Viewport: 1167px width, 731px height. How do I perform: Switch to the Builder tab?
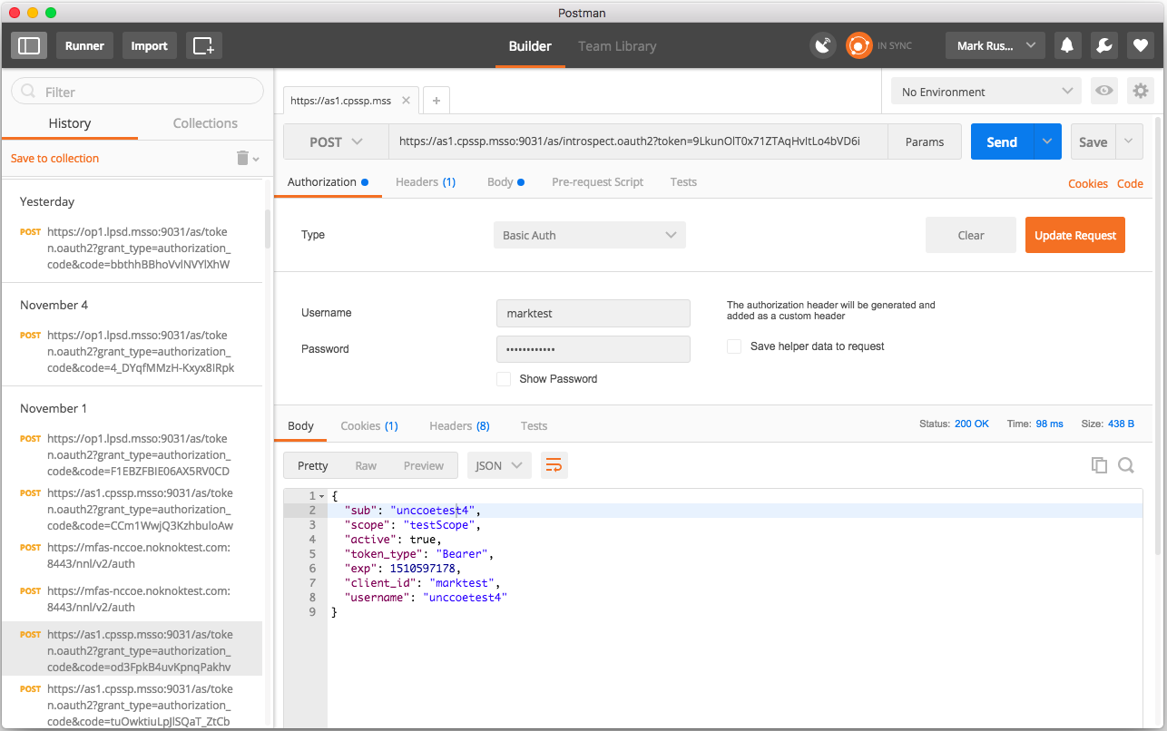530,46
